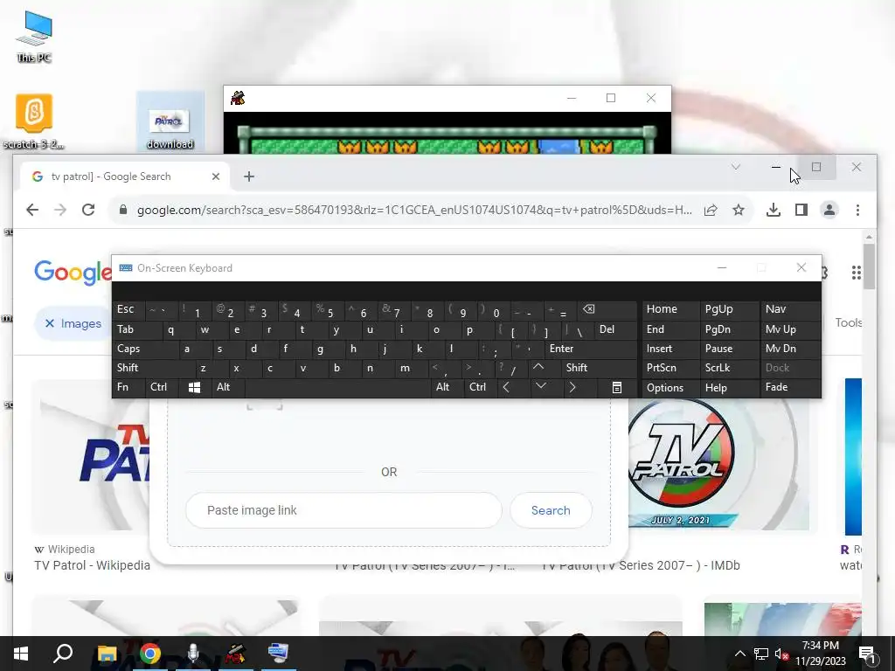Open Chrome downloads icon
Viewport: 895px width, 671px height.
(x=774, y=210)
